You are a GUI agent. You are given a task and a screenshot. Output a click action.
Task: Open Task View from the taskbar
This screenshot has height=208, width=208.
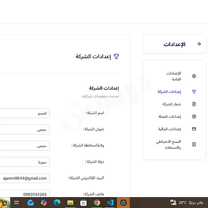point(17,203)
